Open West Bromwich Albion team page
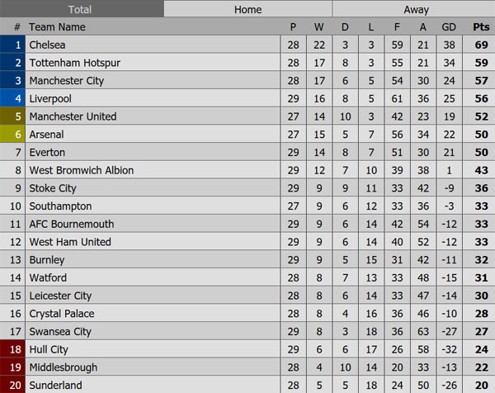This screenshot has width=495, height=393. 81,170
